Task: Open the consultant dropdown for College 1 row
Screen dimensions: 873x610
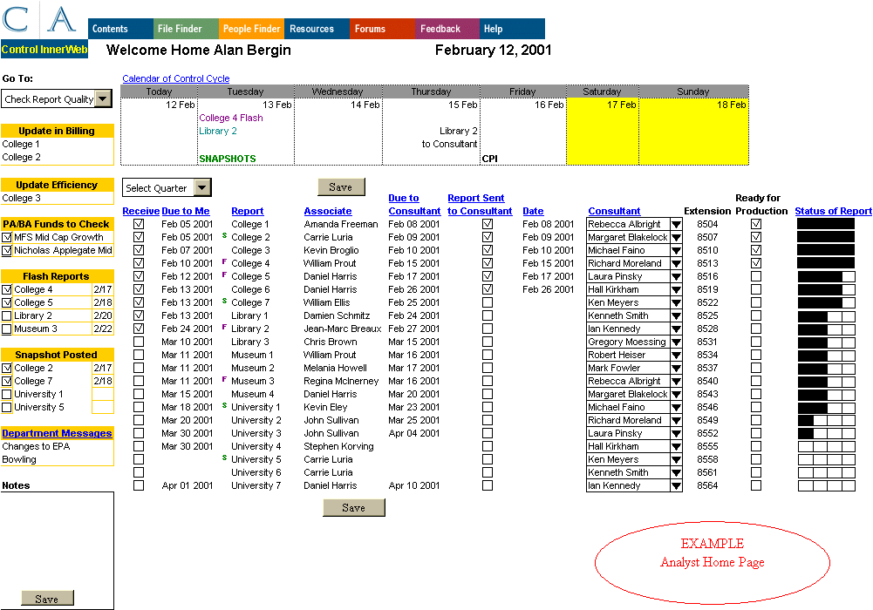Action: click(676, 224)
